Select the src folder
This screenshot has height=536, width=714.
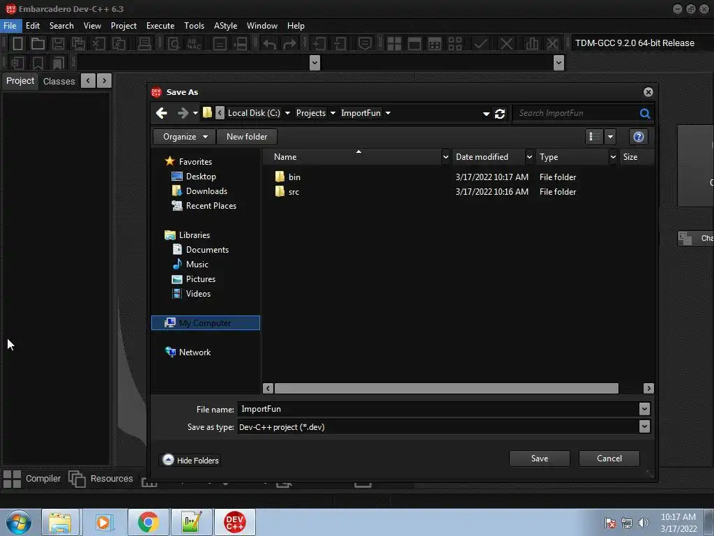pyautogui.click(x=287, y=192)
